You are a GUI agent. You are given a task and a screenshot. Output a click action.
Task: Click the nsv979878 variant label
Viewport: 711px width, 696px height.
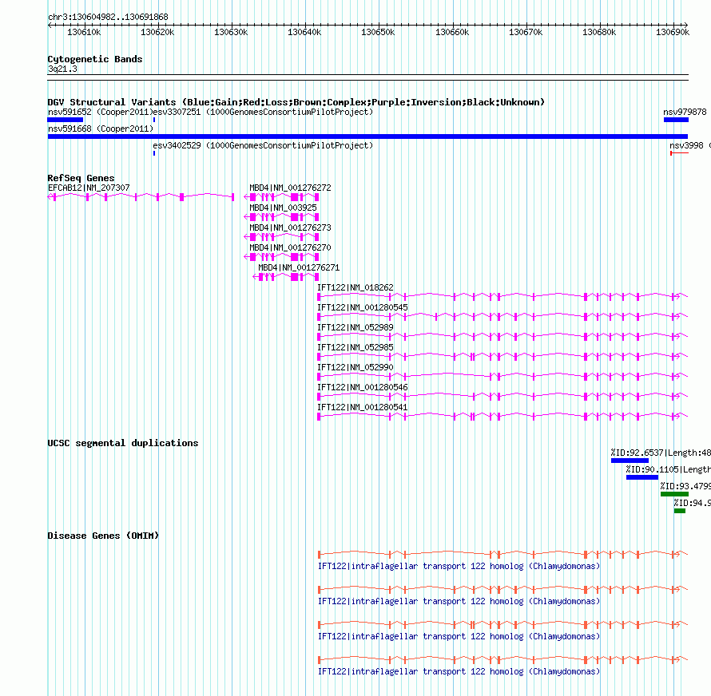[685, 112]
